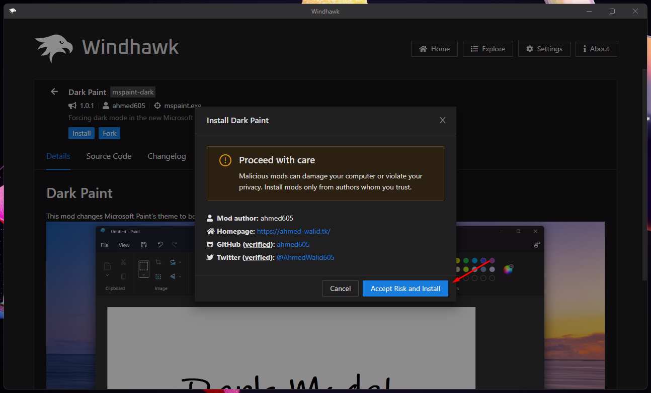Cancel the mod installation
The width and height of the screenshot is (651, 393).
340,288
